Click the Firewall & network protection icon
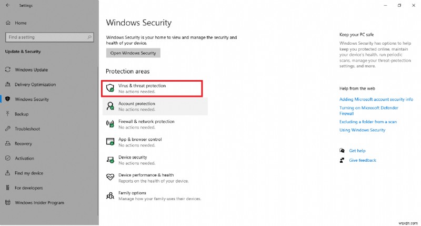 (110, 124)
